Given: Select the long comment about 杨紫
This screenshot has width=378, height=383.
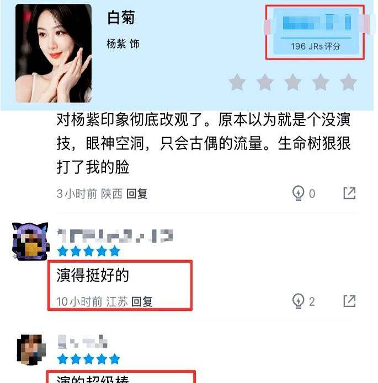Looking at the screenshot, I should coord(204,143).
